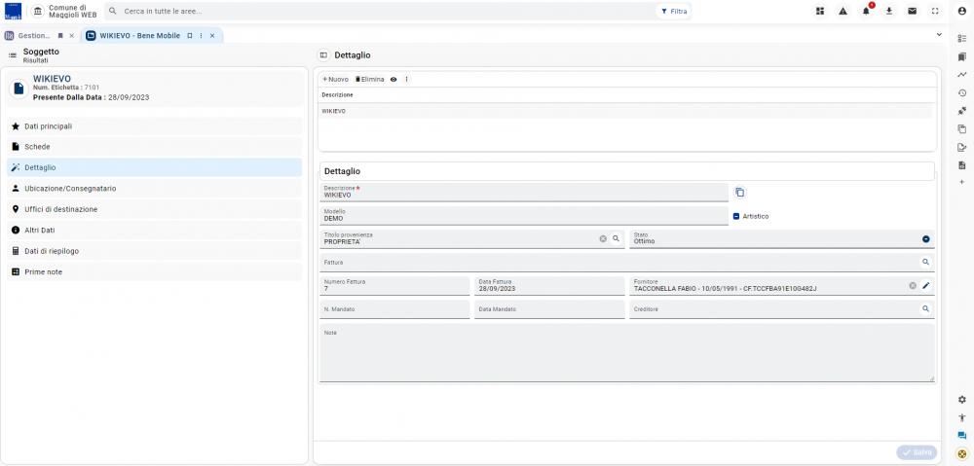Open the user account avatar icon
This screenshot has height=466, width=974.
[x=962, y=11]
